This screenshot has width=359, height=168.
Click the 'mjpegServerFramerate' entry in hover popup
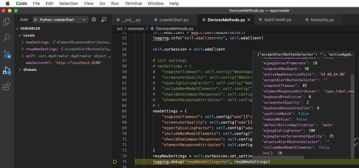click(x=289, y=63)
